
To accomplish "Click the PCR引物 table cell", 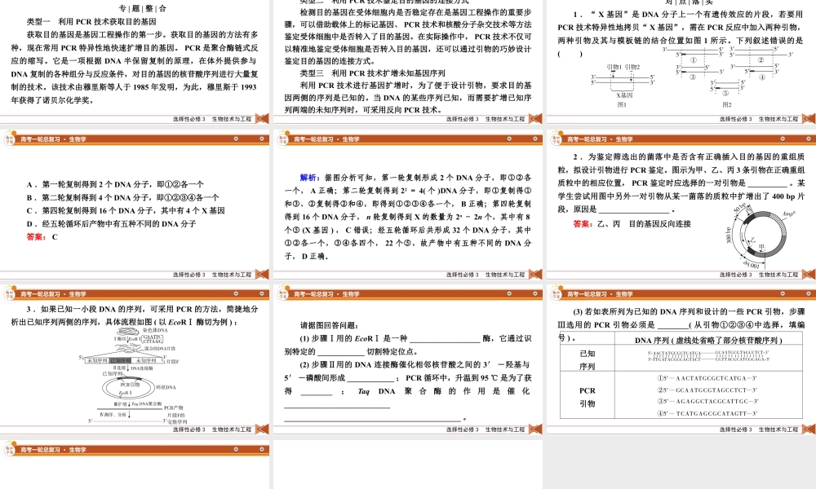I will tap(587, 397).
